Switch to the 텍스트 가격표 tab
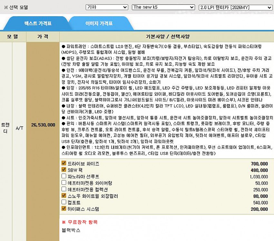This screenshot has width=274, height=241. (38, 23)
